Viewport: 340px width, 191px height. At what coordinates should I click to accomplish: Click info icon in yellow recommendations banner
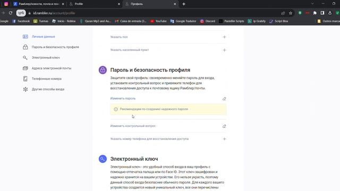(x=116, y=109)
